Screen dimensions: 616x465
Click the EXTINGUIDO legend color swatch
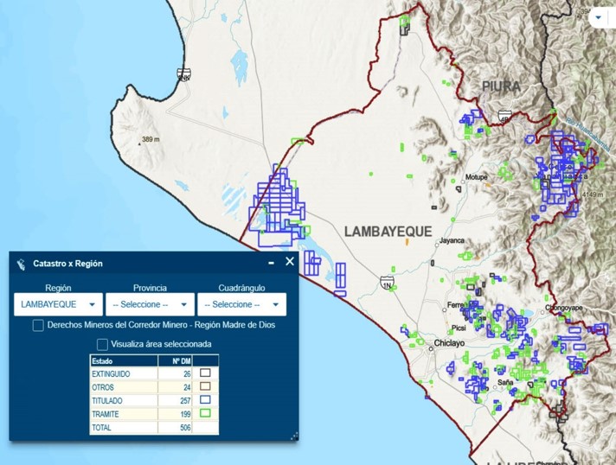(x=206, y=373)
